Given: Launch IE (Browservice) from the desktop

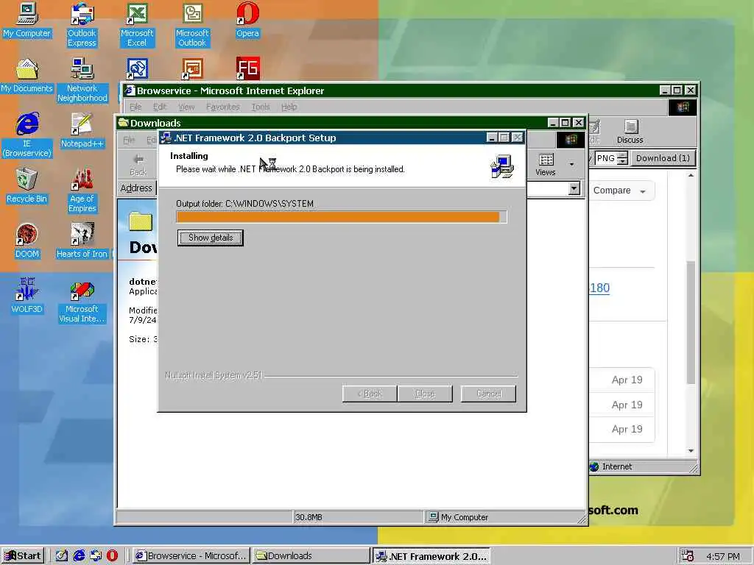Looking at the screenshot, I should click(x=27, y=135).
